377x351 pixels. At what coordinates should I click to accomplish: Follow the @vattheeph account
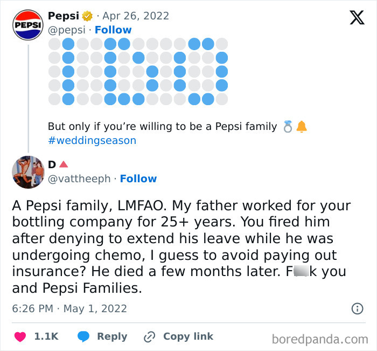click(138, 178)
